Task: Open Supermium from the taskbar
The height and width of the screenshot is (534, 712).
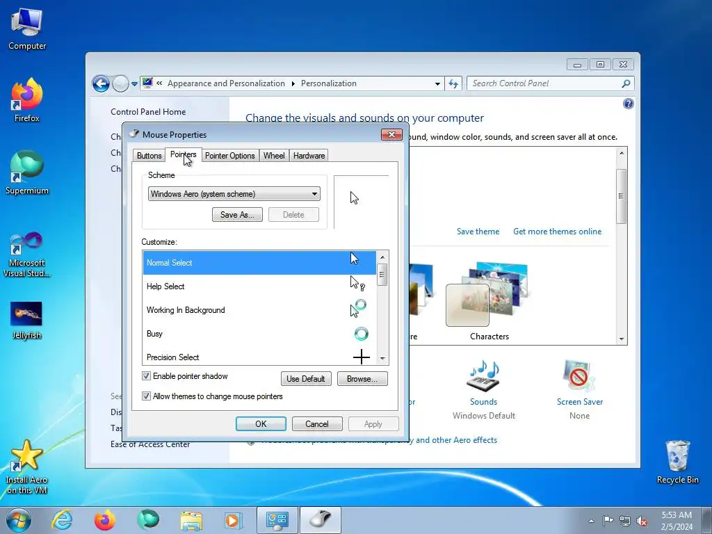Action: [148, 520]
